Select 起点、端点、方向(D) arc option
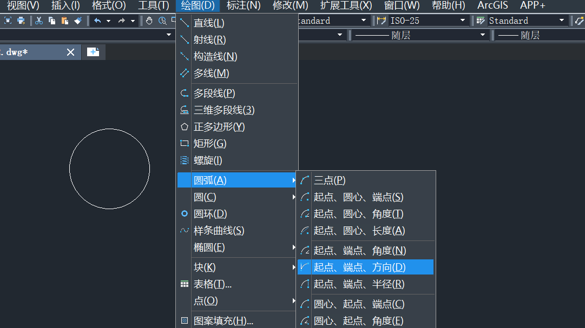Image resolution: width=585 pixels, height=328 pixels. coord(366,267)
